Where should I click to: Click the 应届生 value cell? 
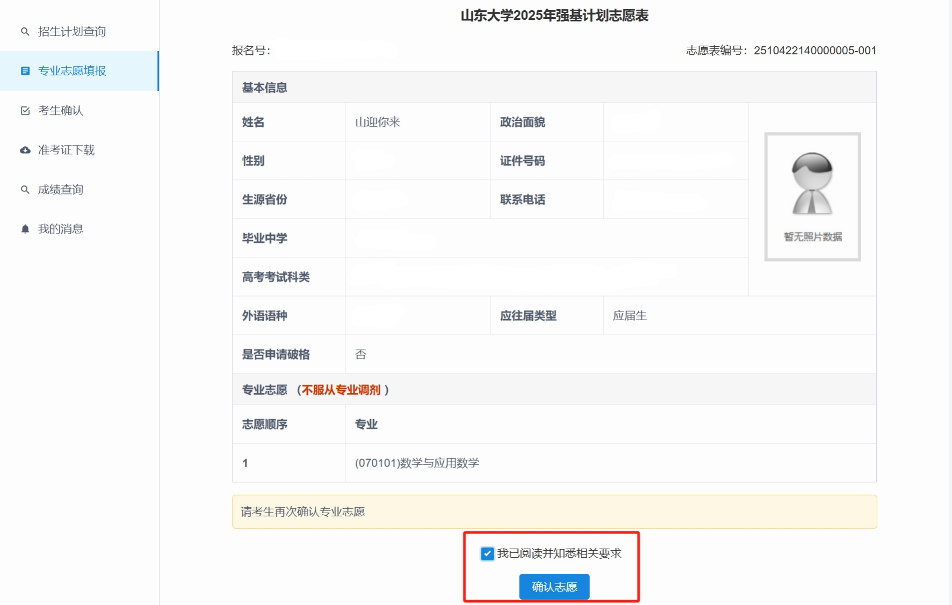740,315
